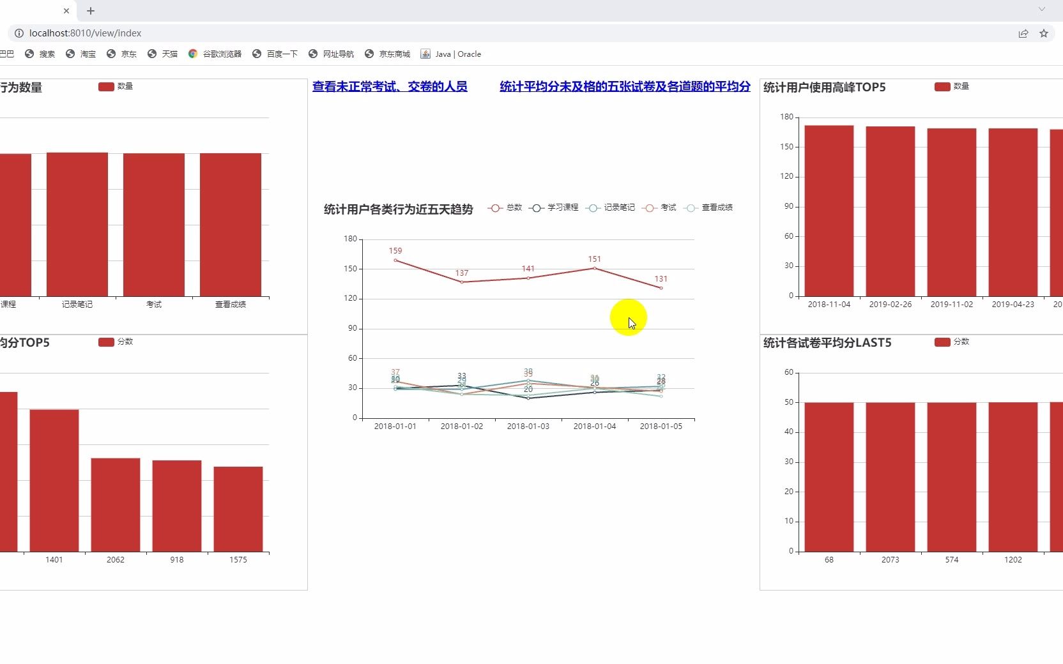This screenshot has height=664, width=1063.
Task: Toggle 分数 legend in average score TOP5 chart
Action: click(x=116, y=342)
